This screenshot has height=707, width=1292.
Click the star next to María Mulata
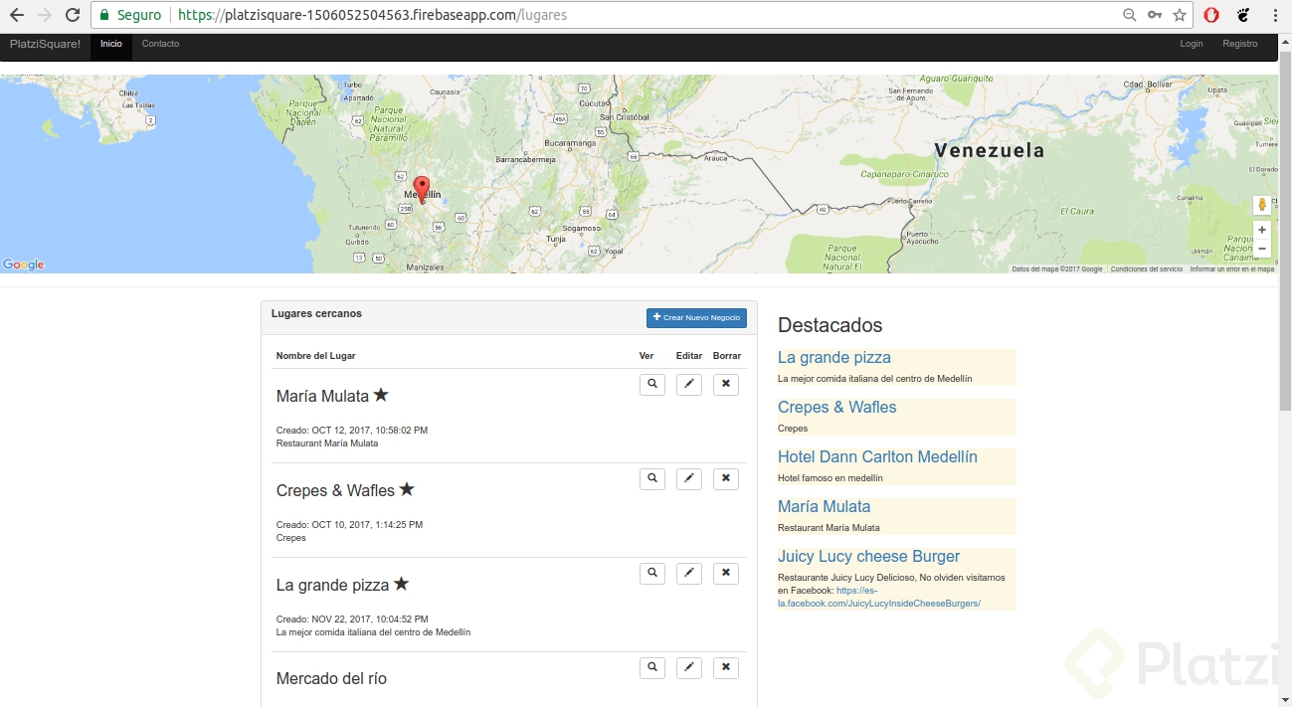point(381,395)
